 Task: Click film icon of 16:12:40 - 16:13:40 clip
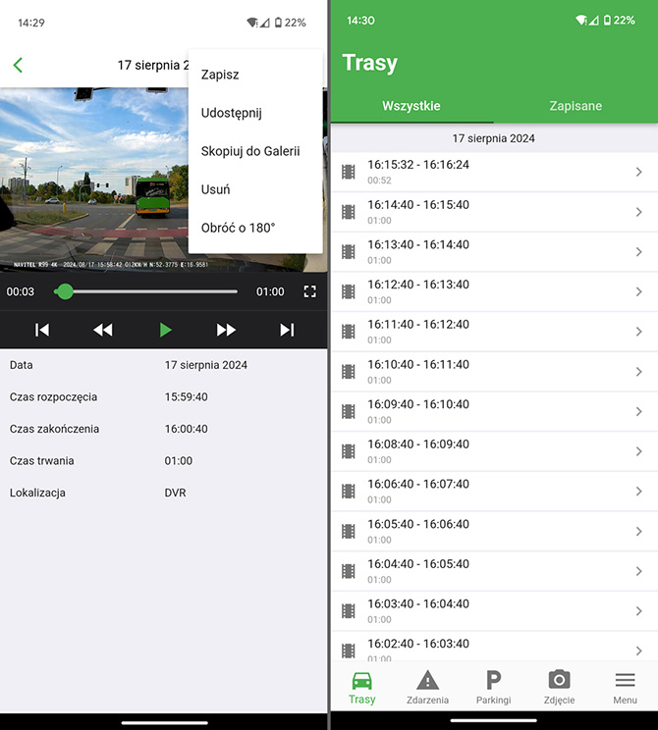pos(348,292)
